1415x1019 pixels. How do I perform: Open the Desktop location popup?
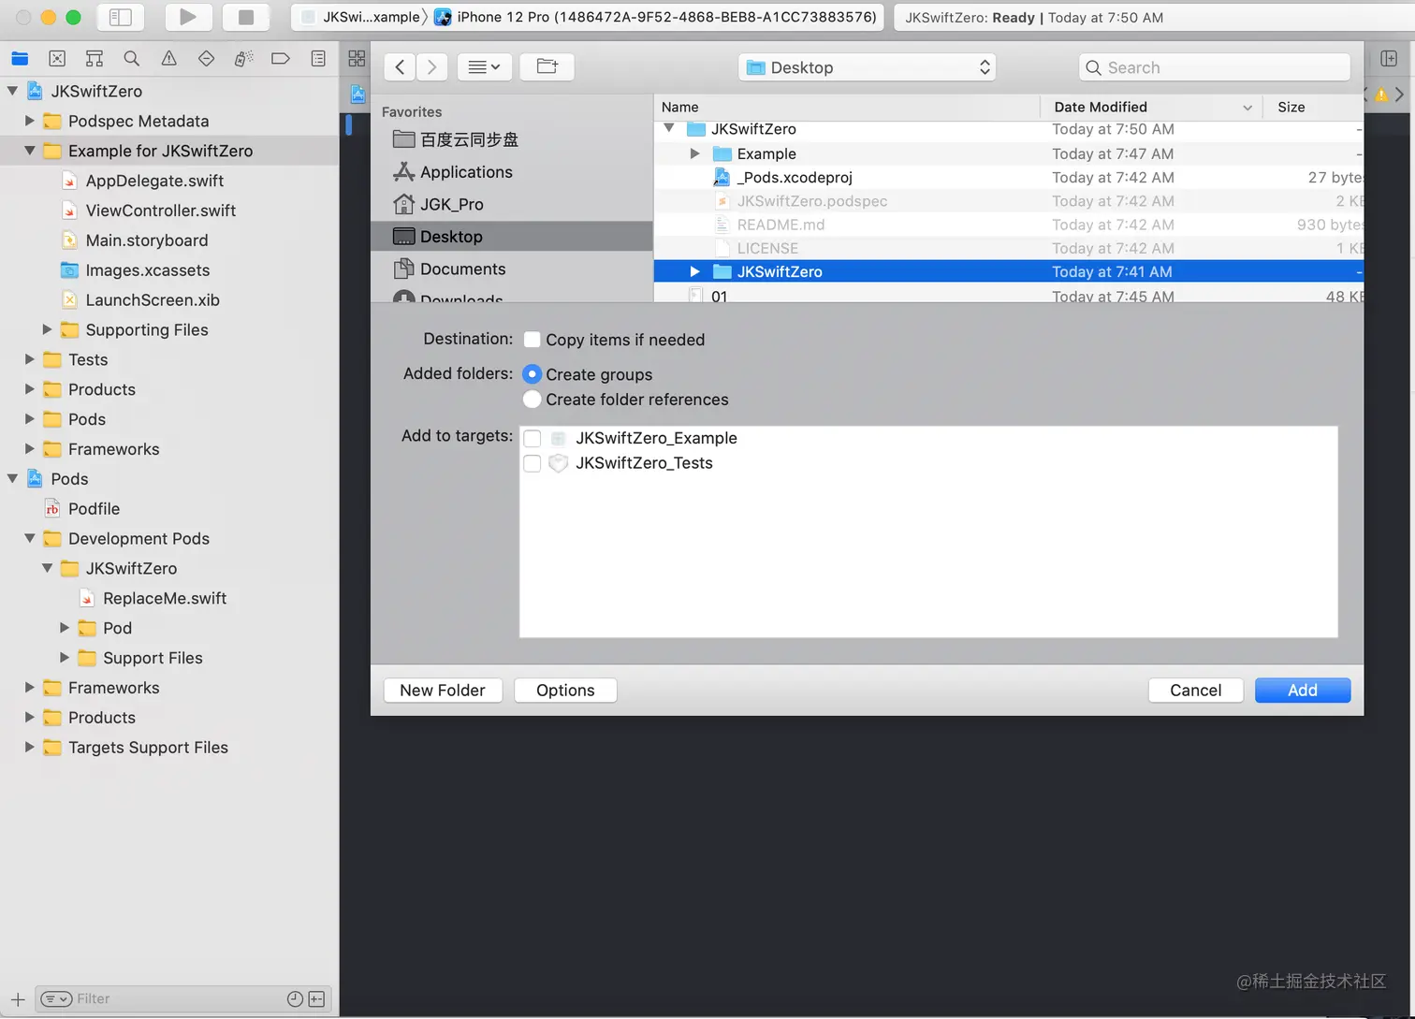coord(867,67)
